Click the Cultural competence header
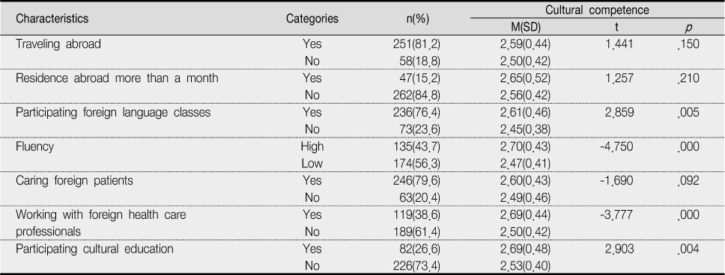 coord(597,10)
